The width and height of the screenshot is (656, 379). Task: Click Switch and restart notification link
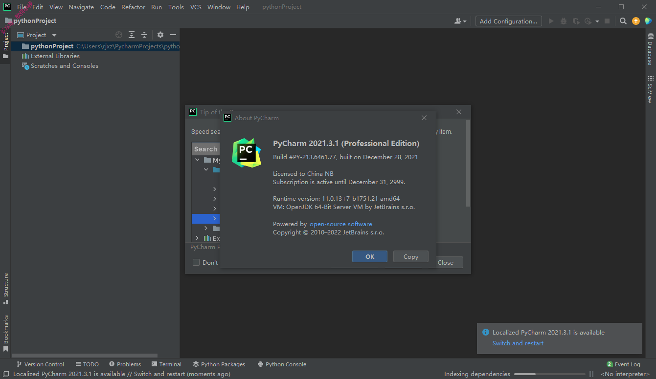(518, 343)
